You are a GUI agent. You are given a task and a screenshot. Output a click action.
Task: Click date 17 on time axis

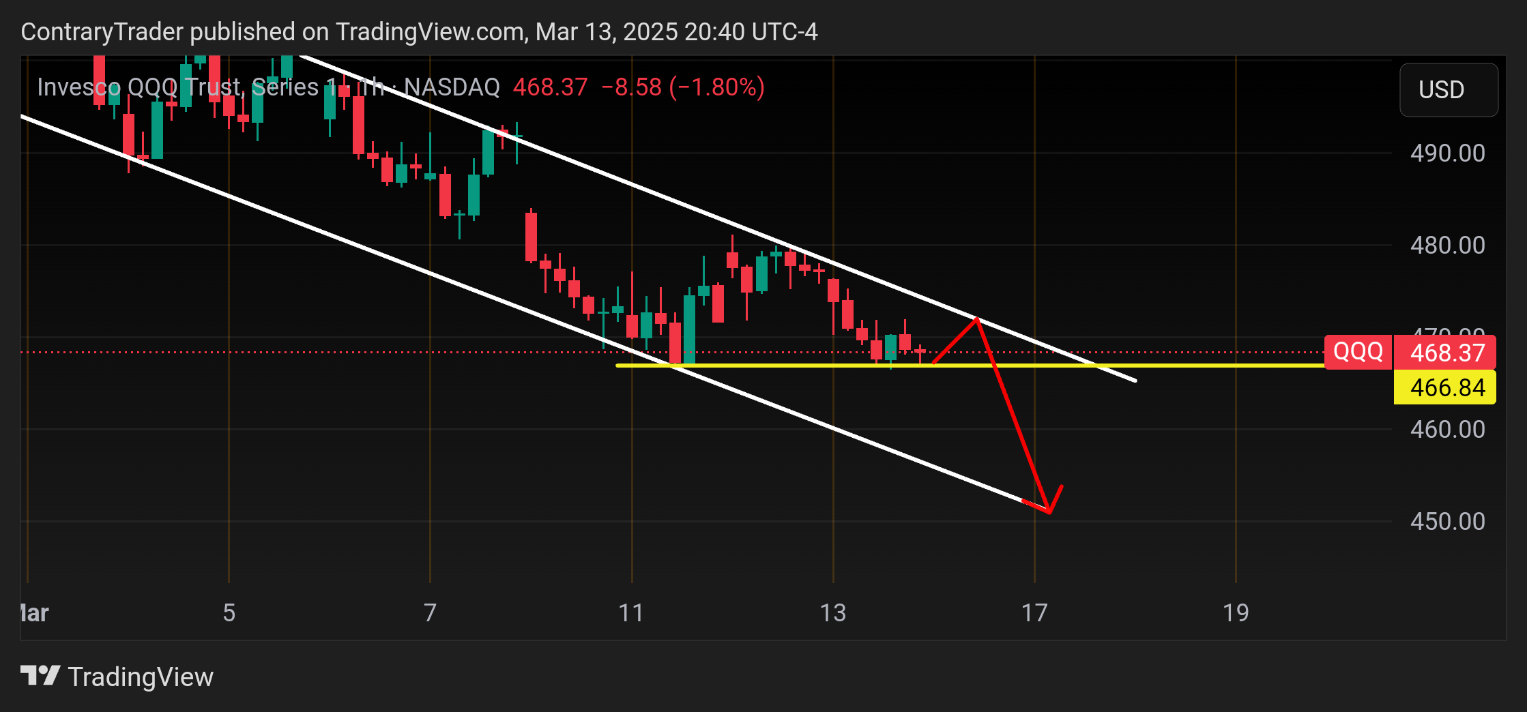click(x=1034, y=612)
